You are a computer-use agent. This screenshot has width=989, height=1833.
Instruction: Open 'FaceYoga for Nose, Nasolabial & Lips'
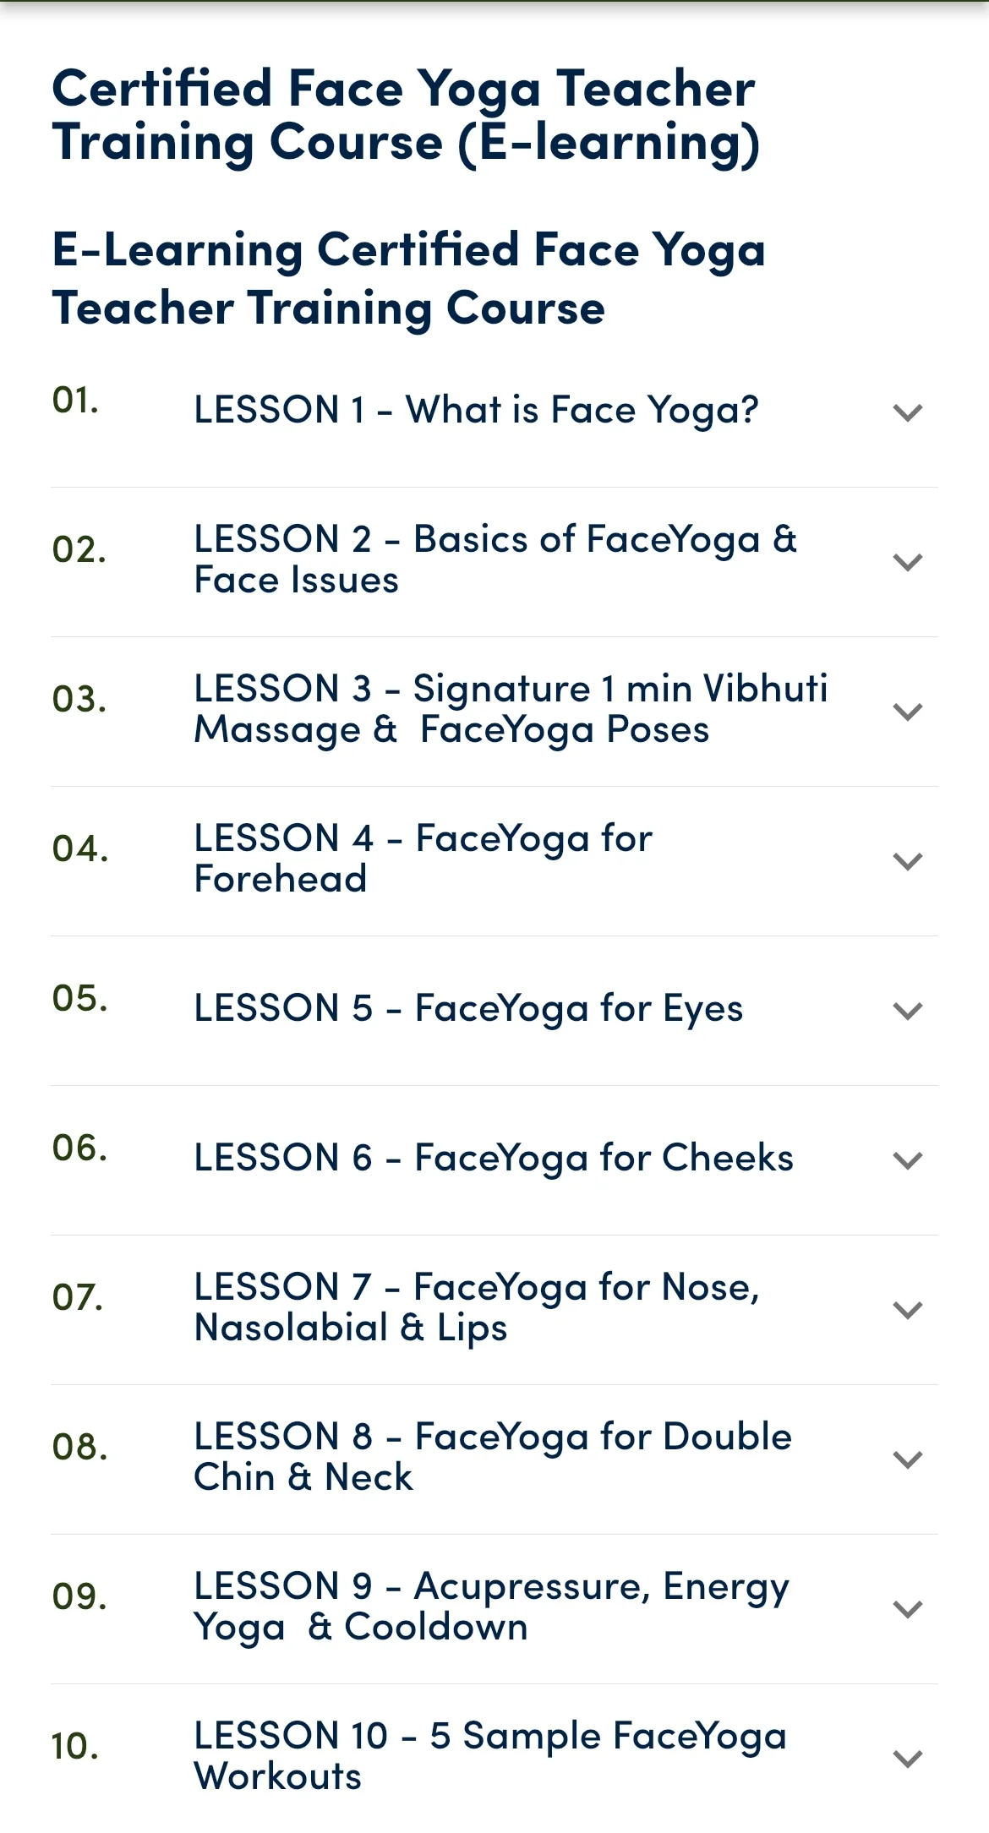coord(478,1307)
